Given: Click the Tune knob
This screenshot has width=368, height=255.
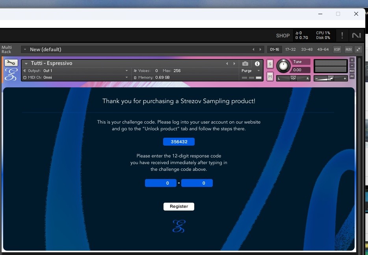Looking at the screenshot, I should point(283,66).
